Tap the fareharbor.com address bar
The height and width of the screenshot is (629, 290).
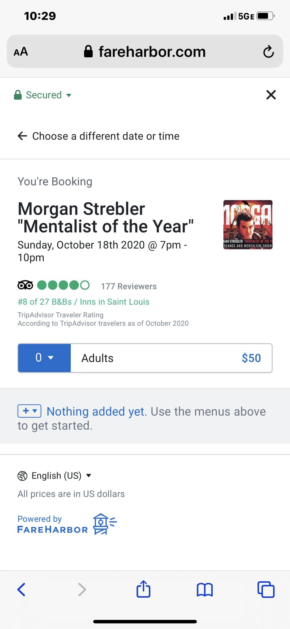point(145,52)
